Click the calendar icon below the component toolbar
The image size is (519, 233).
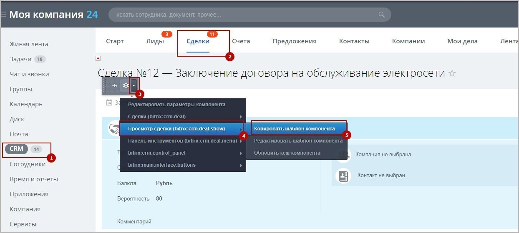(109, 102)
